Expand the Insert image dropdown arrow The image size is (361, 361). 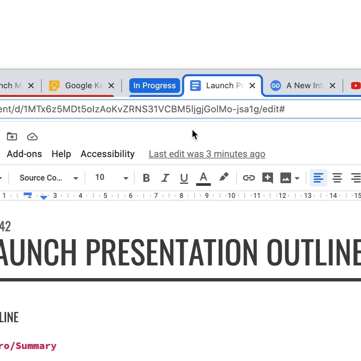coord(297,178)
